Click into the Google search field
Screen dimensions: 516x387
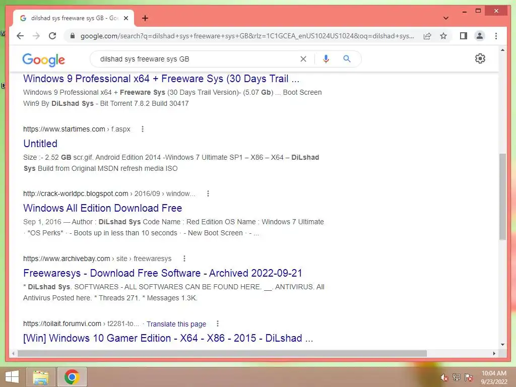click(x=198, y=59)
